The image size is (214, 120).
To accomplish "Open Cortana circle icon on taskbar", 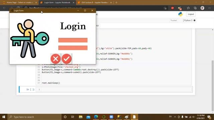I will pos(65,117).
